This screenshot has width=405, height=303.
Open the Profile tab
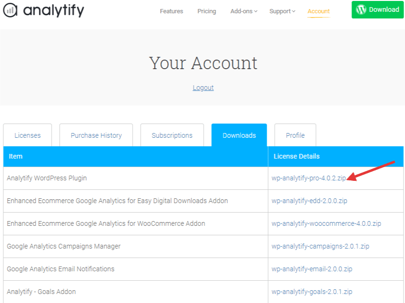coord(295,135)
